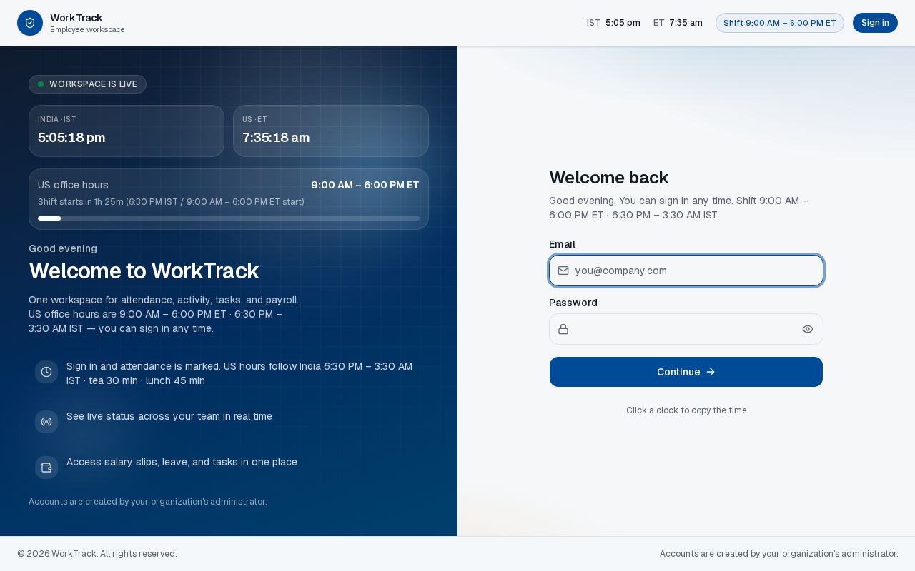
Task: Click the © 2026 WorkTrack footer text
Action: pyautogui.click(x=97, y=554)
